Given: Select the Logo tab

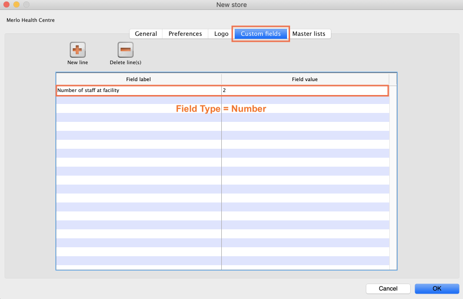Looking at the screenshot, I should [221, 34].
